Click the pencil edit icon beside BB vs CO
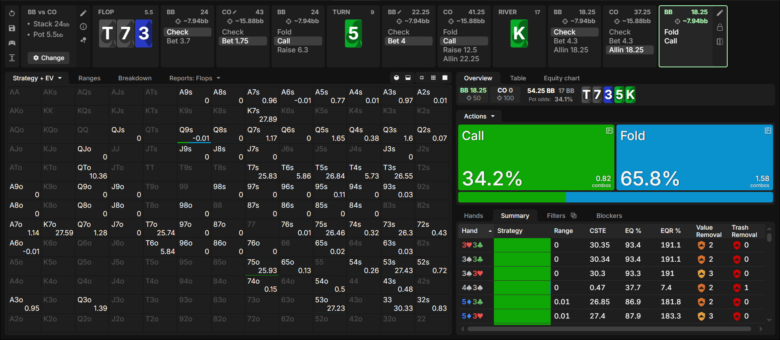780x340 pixels. [83, 13]
